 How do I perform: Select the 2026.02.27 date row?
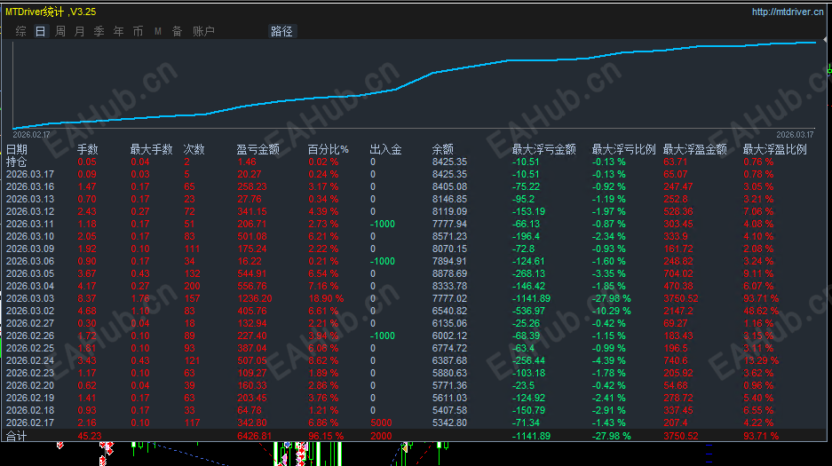point(29,323)
